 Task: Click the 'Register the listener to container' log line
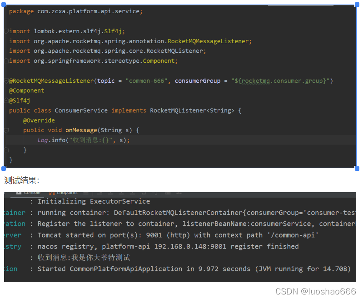197,224
